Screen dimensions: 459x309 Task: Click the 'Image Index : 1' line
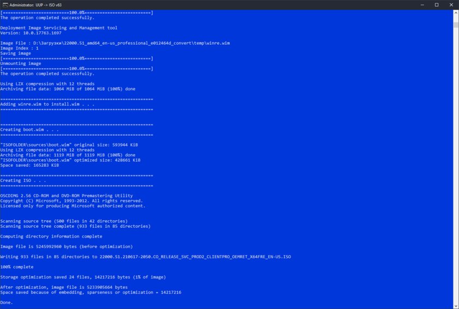coord(19,49)
